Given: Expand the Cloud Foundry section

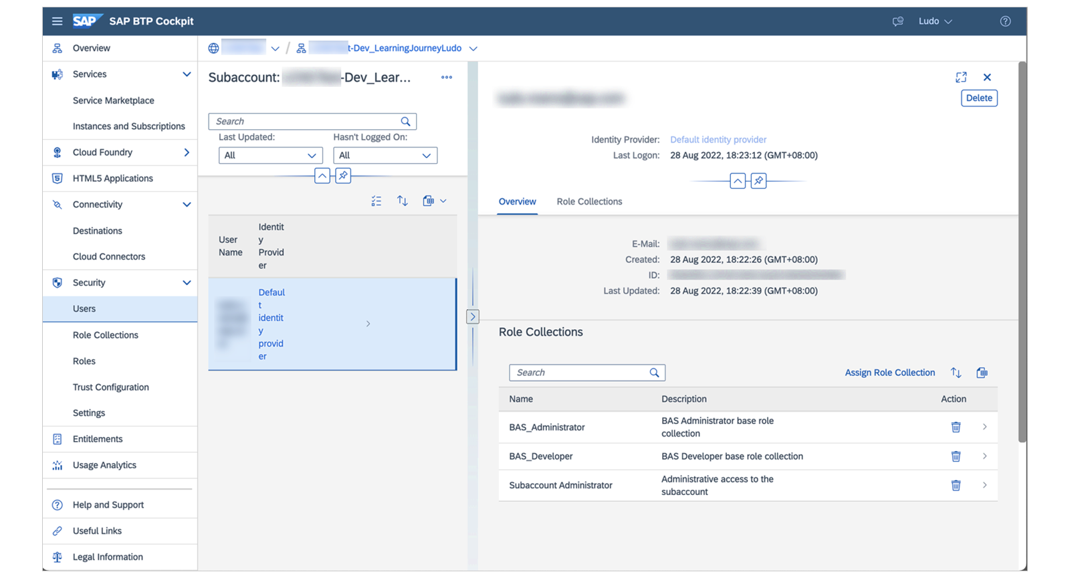Looking at the screenshot, I should (187, 153).
